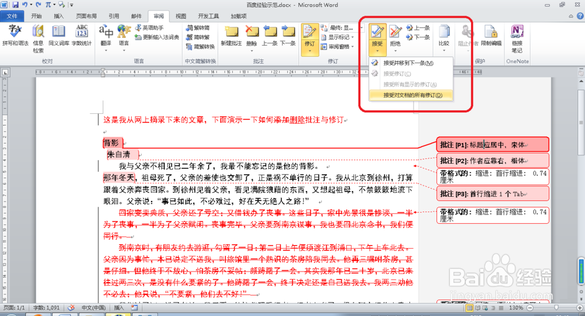Expand the 比较 compare dropdown

(x=443, y=50)
